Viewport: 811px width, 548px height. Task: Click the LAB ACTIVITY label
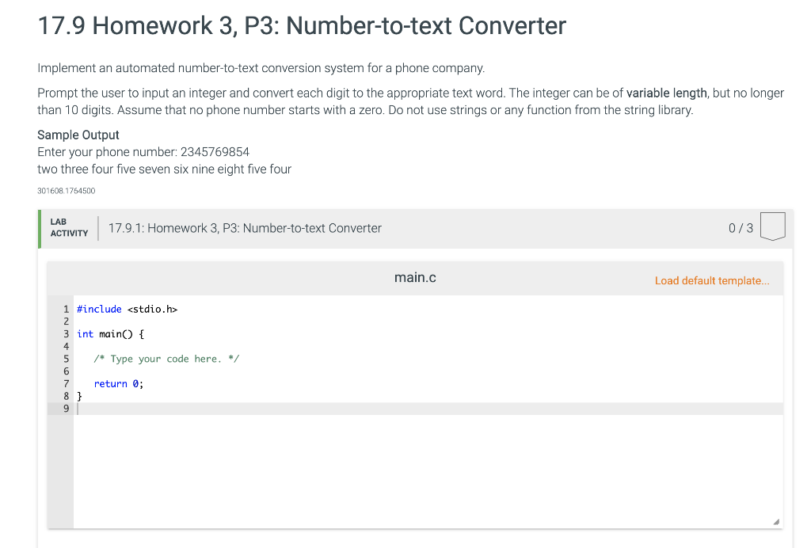click(69, 227)
